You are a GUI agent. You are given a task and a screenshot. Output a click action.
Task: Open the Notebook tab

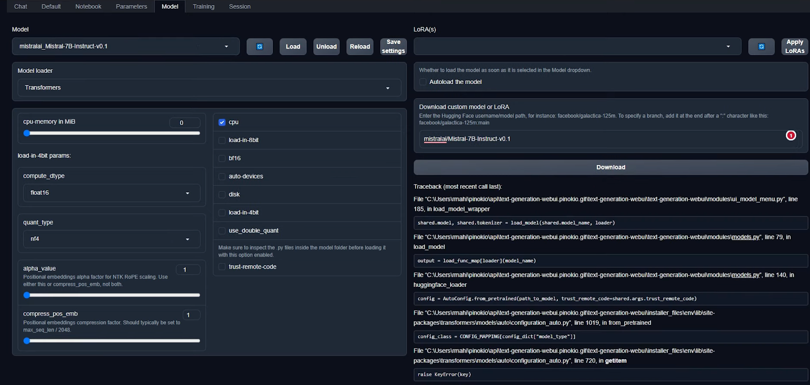88,7
